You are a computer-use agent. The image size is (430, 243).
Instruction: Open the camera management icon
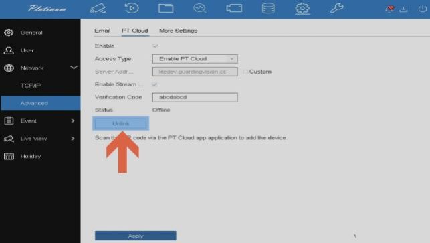[234, 8]
